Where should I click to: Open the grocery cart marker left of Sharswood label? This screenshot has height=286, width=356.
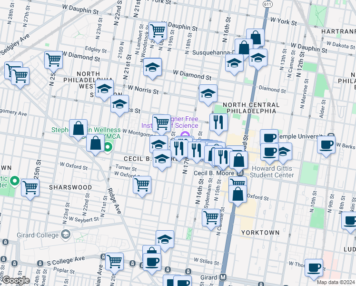pyautogui.click(x=30, y=188)
